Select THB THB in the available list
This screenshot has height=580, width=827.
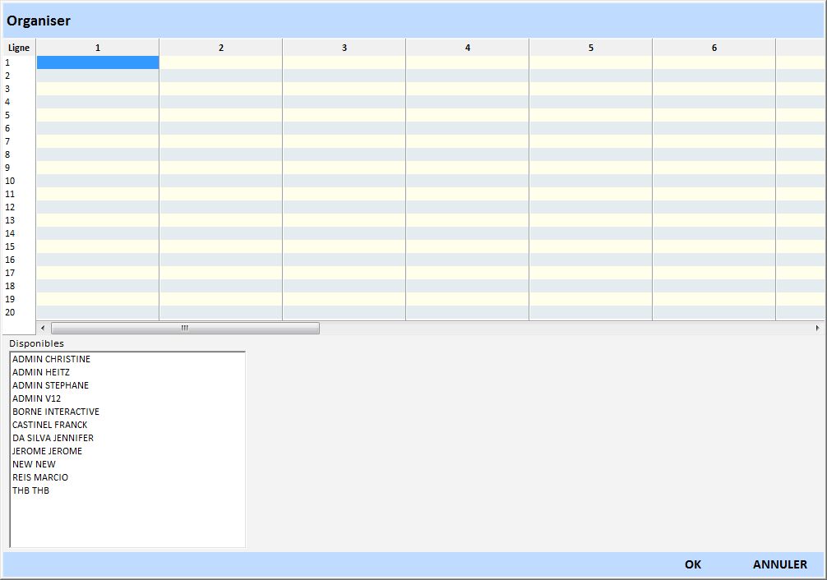coord(30,490)
